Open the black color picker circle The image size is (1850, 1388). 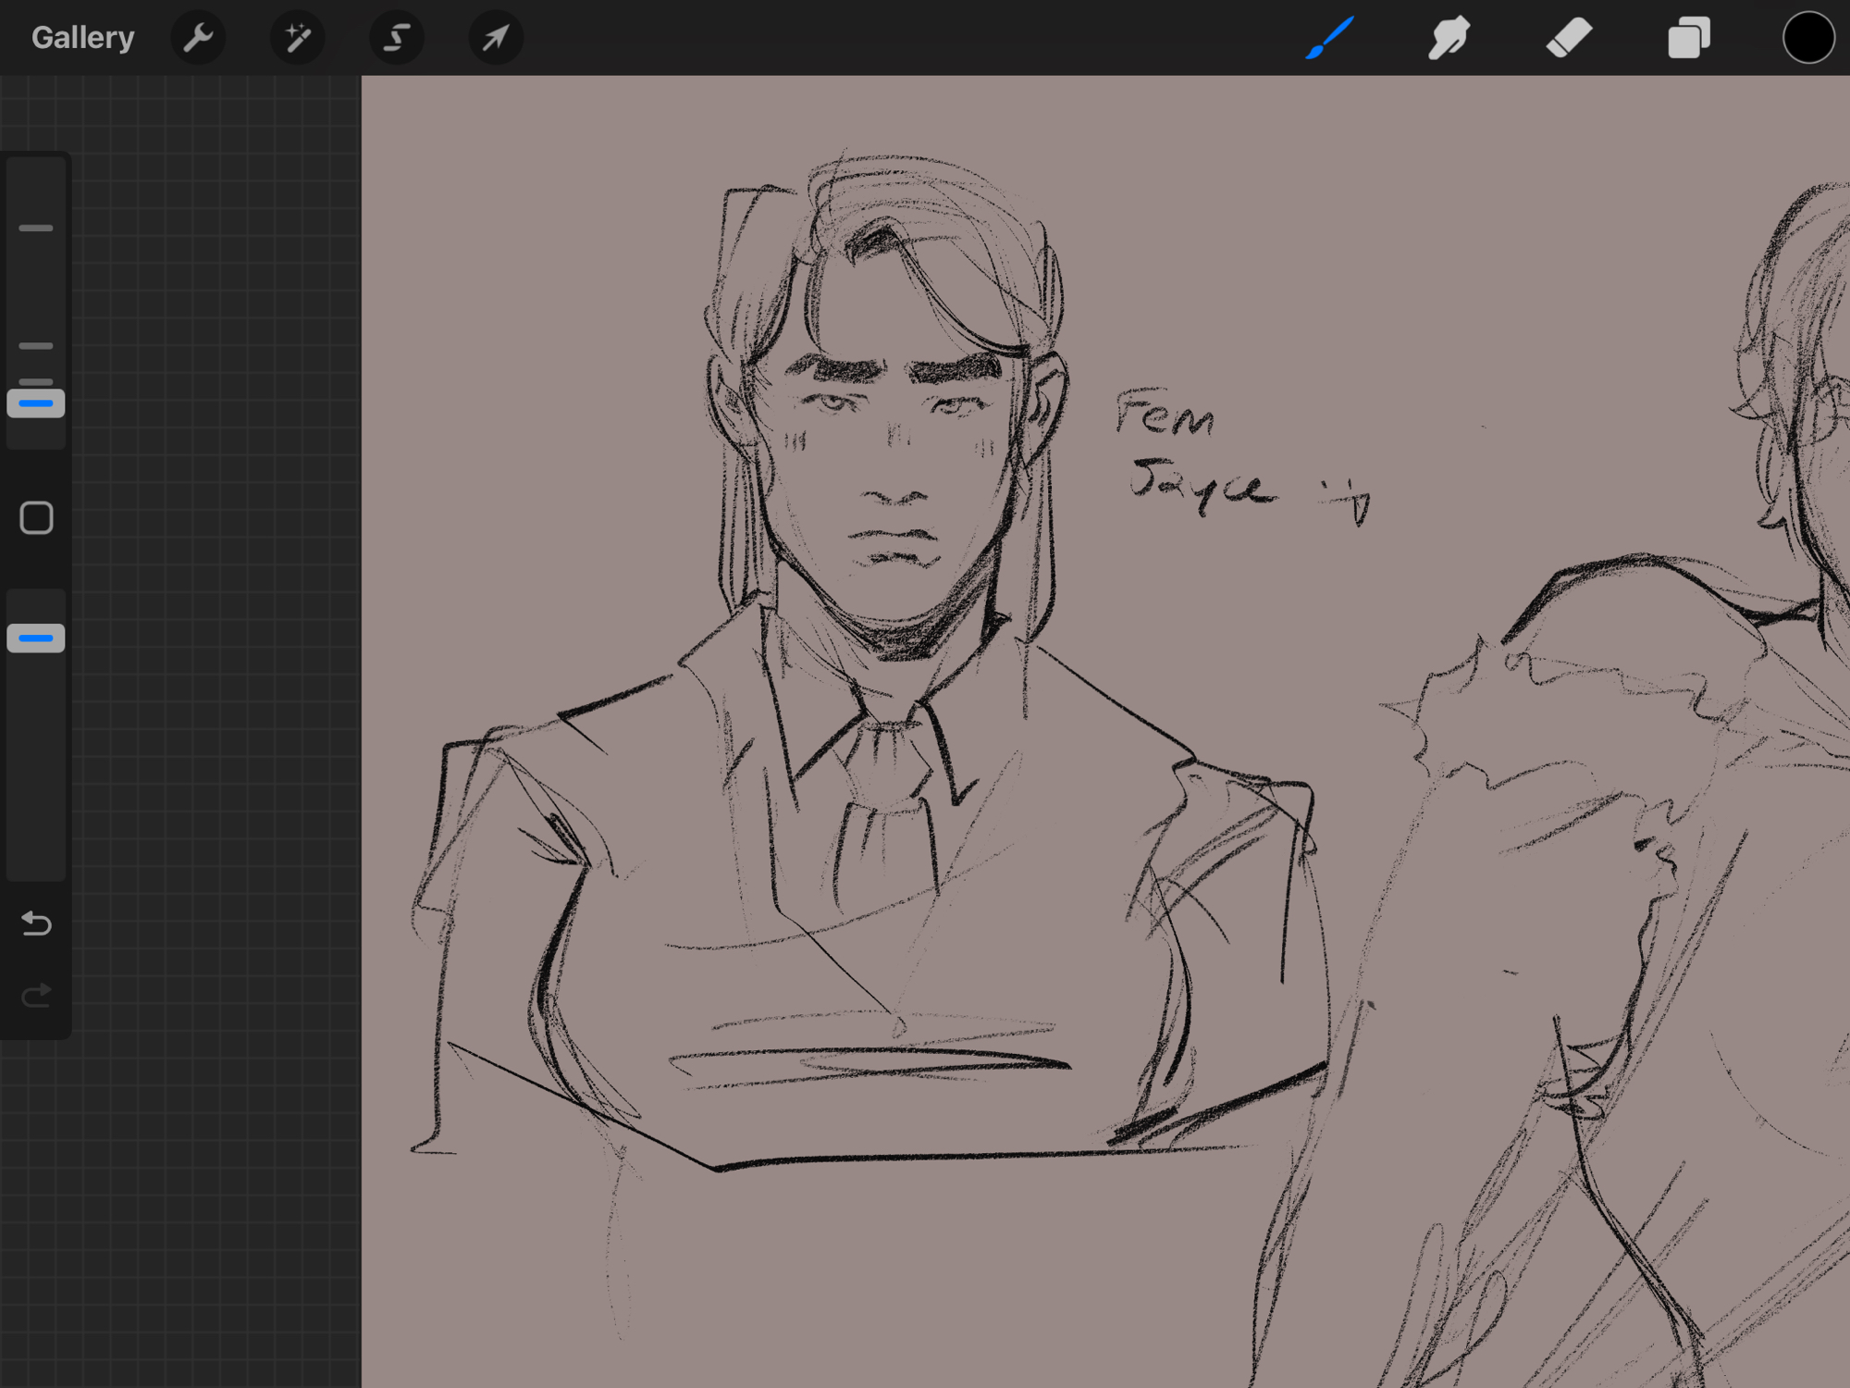click(1807, 38)
